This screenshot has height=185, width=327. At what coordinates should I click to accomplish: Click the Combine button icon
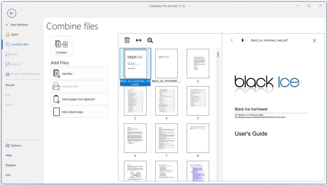pyautogui.click(x=61, y=44)
